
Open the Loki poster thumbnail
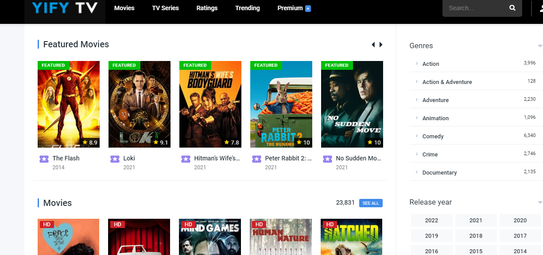click(140, 104)
